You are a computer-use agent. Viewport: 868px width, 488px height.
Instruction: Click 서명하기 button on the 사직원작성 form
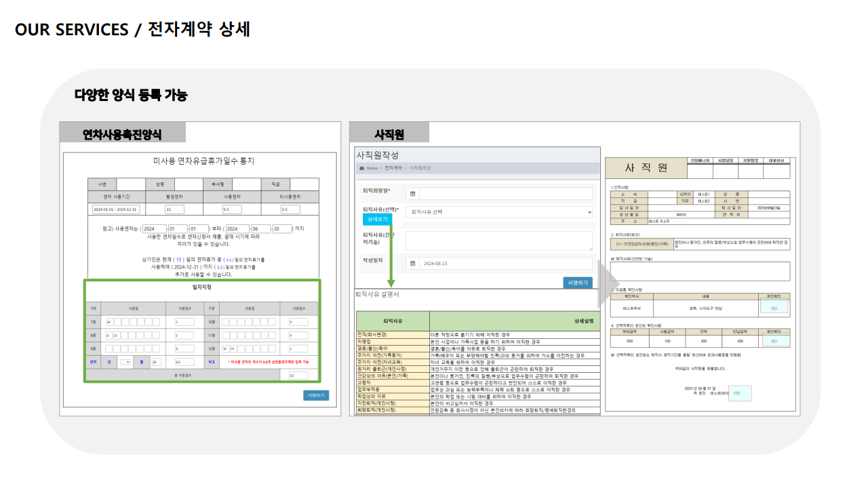point(578,283)
